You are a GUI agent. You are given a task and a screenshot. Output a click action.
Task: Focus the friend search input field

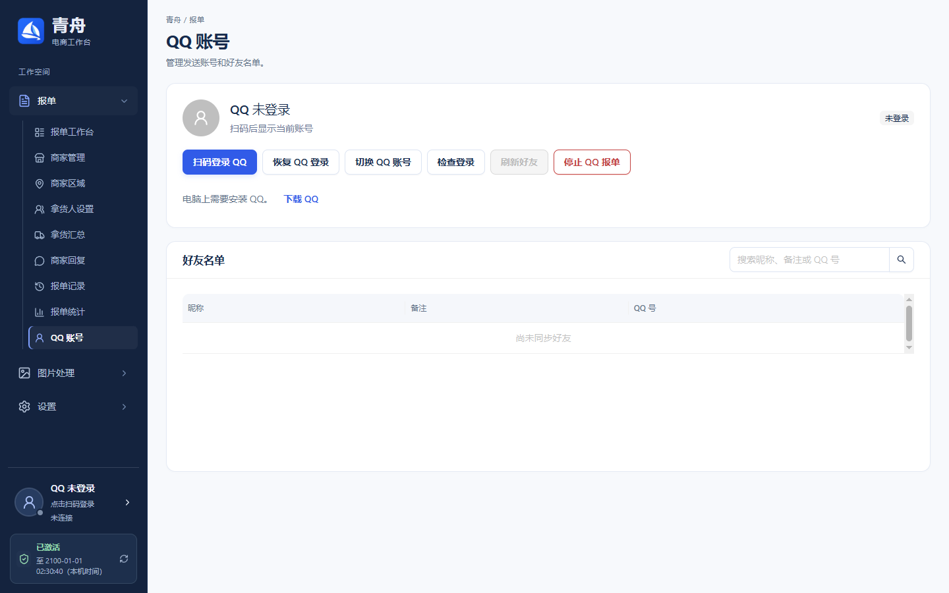click(x=809, y=260)
